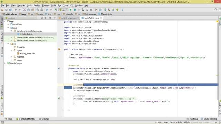Close the MainActivity.java tab
This screenshot has height=124, width=221.
click(101, 18)
